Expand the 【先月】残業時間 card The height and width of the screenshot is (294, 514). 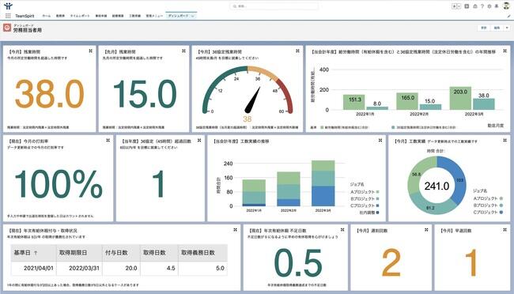[183, 51]
